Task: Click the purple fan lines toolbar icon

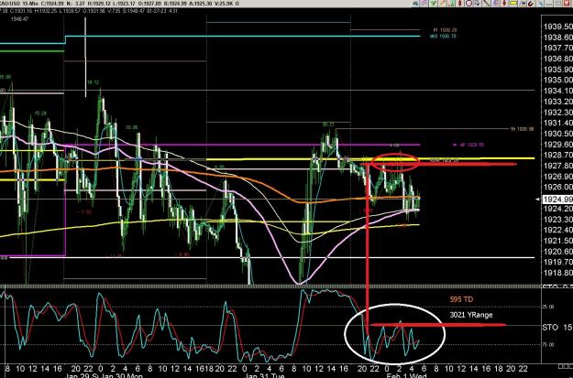Action: click(495, 4)
